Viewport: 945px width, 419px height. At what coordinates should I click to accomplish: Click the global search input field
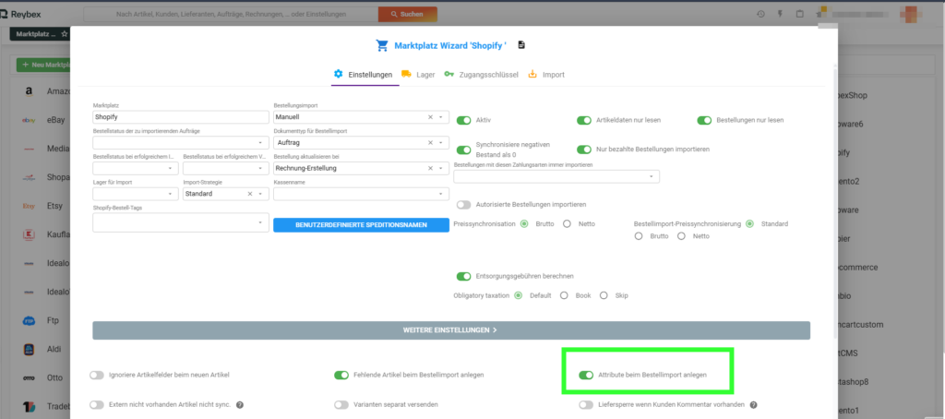coord(231,14)
